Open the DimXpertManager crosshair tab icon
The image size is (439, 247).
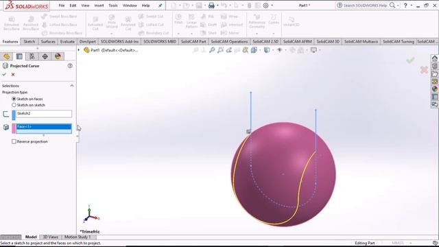(x=45, y=56)
